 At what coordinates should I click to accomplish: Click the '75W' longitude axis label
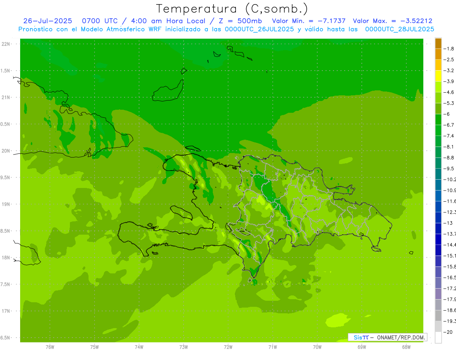[x=95, y=347]
